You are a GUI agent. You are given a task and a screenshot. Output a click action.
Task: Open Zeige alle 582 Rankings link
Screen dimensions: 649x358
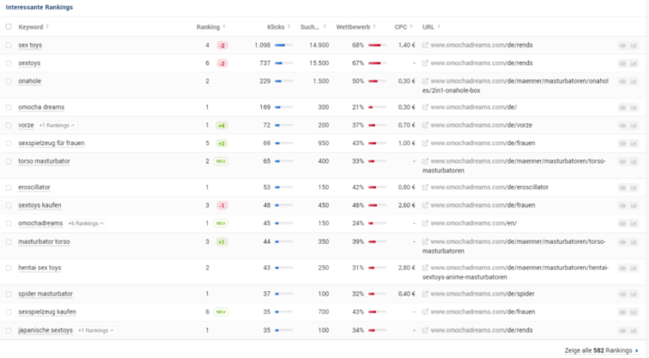pos(602,350)
